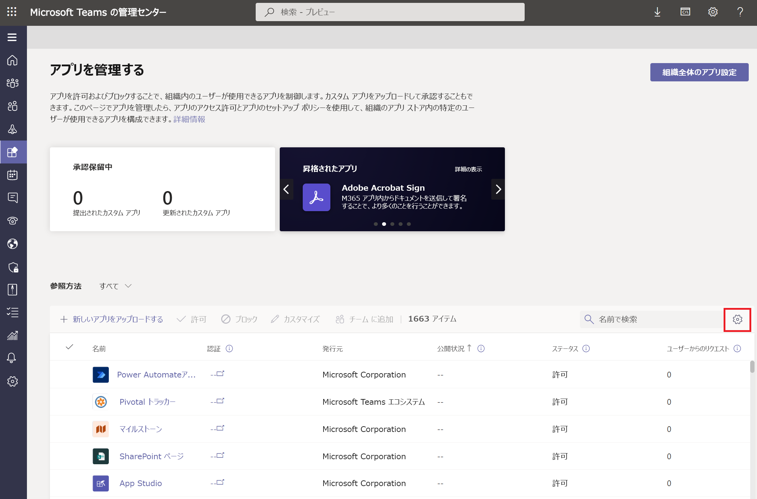Open the help question mark icon
757x499 pixels.
tap(740, 12)
